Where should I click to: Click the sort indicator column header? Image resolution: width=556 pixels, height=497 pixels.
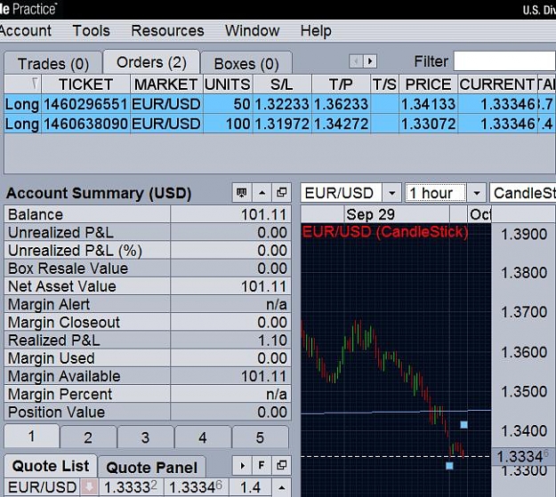point(23,84)
